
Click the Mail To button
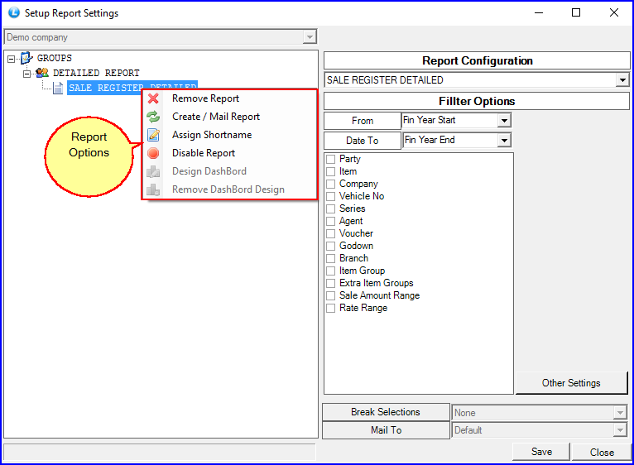click(386, 430)
